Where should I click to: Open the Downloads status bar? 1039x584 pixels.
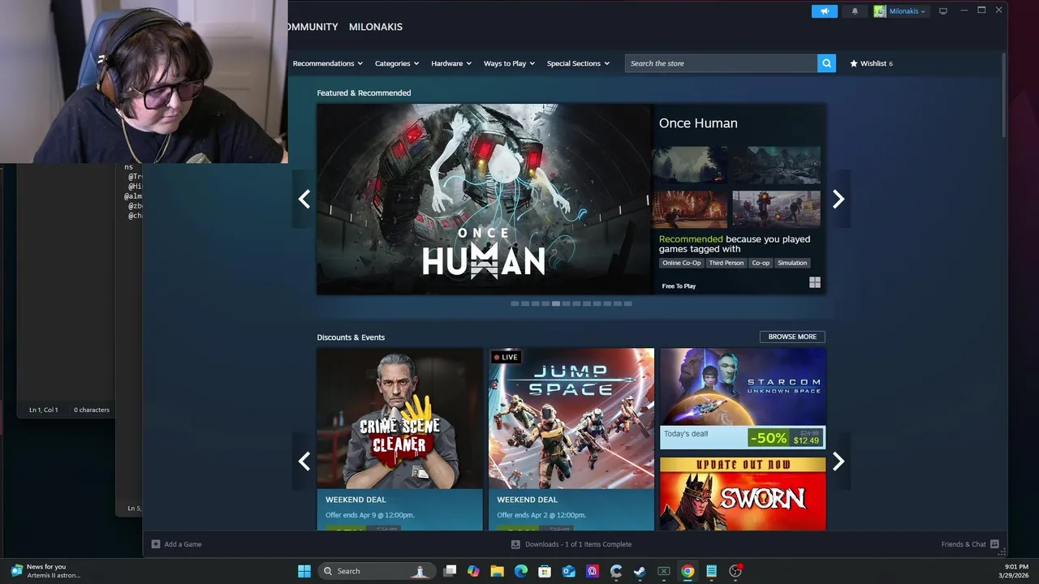[571, 544]
